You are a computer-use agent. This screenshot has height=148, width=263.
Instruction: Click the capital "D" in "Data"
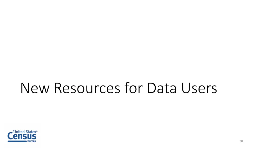pos(152,88)
